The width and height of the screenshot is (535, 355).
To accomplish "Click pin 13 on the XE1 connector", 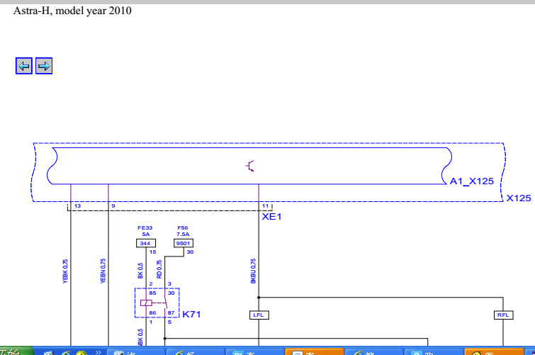I will point(78,205).
